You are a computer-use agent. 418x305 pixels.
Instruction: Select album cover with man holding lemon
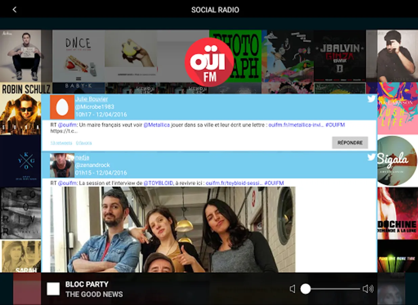pos(131,56)
